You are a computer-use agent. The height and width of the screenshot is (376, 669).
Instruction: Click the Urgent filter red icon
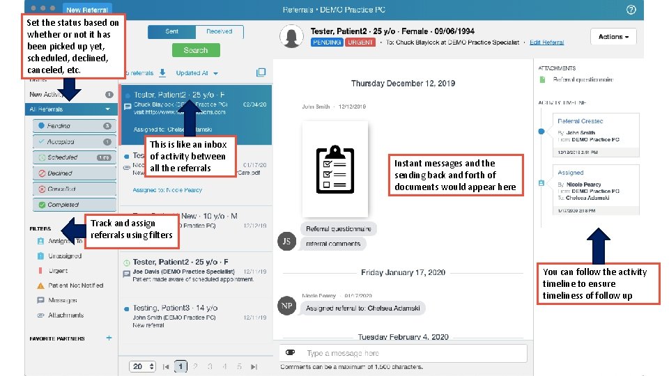point(40,271)
